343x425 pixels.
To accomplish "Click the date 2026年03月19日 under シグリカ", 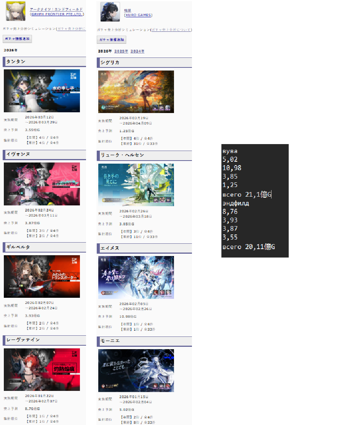I will 134,118.
